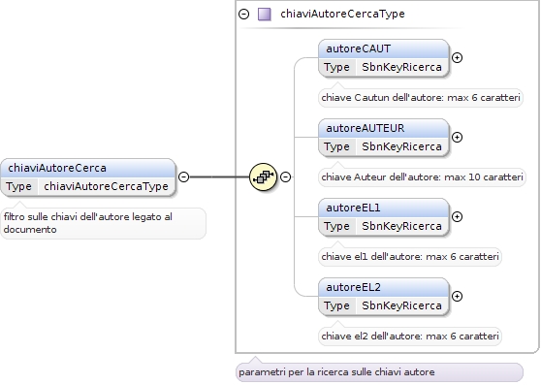Collapse the chiaviAutoreCerca element children
The width and height of the screenshot is (541, 385).
[184, 176]
